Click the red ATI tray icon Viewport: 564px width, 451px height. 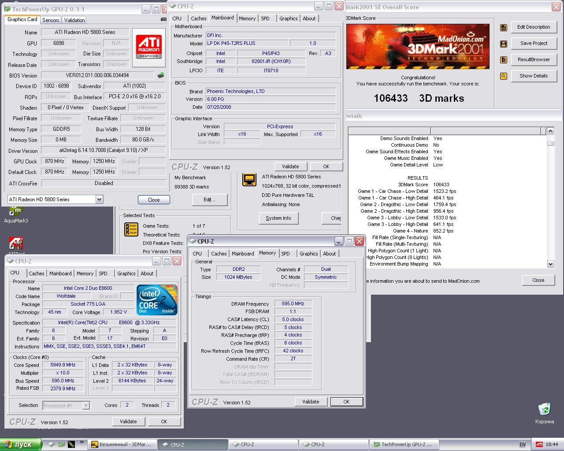[x=539, y=444]
